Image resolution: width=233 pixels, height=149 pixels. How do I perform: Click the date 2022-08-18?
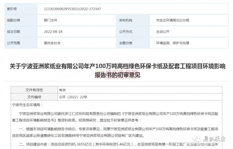pos(53,32)
